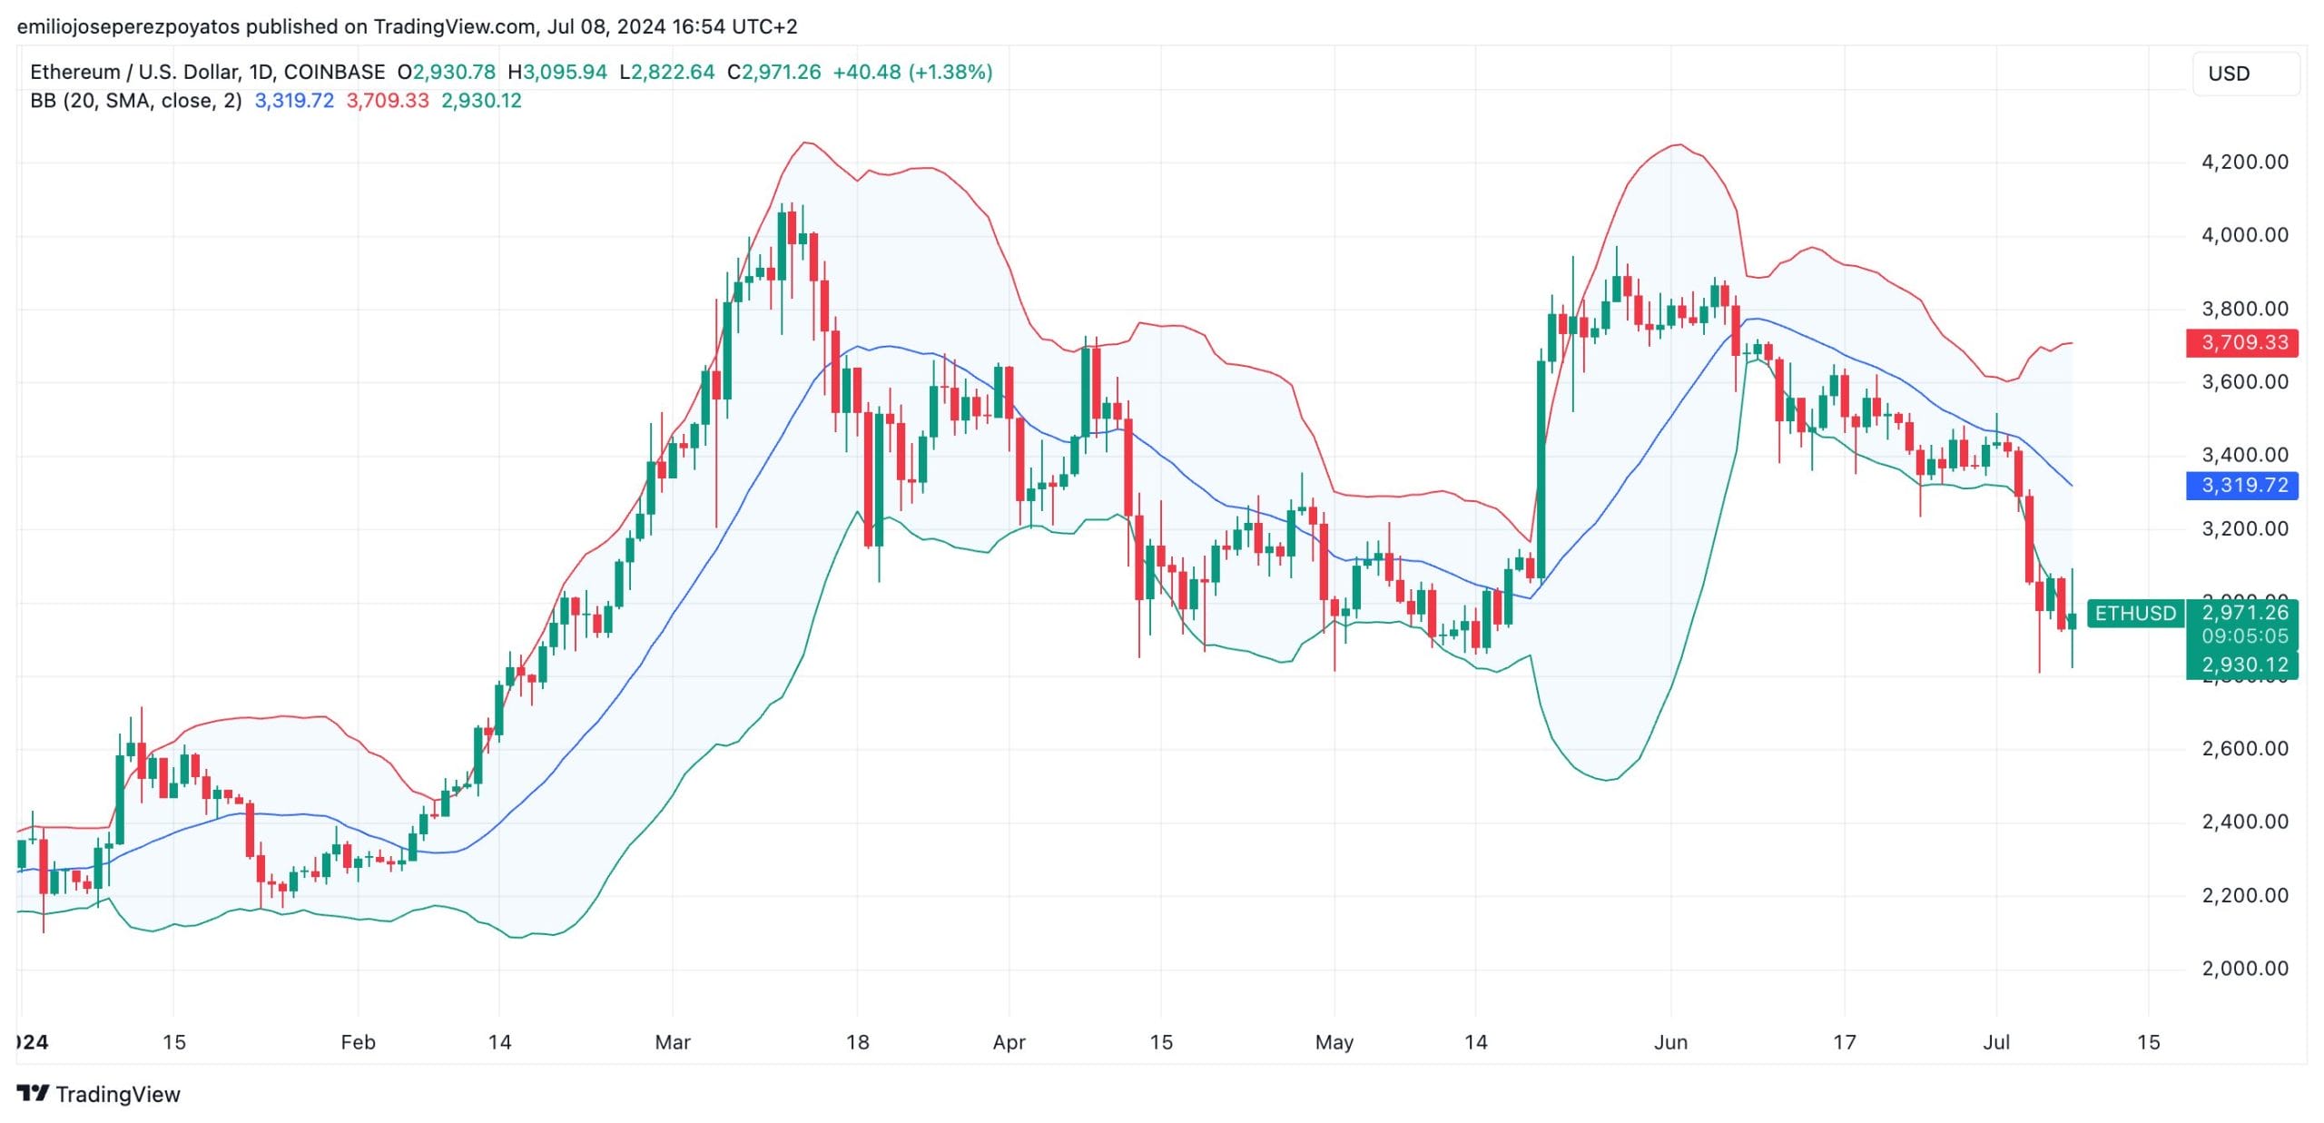The width and height of the screenshot is (2324, 1123).
Task: Click the red 3,709.33 upper band tag
Action: coord(2244,342)
